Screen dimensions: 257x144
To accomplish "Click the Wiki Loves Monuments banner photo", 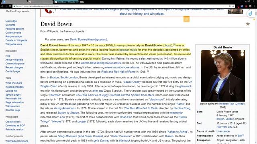I will 235,11.
